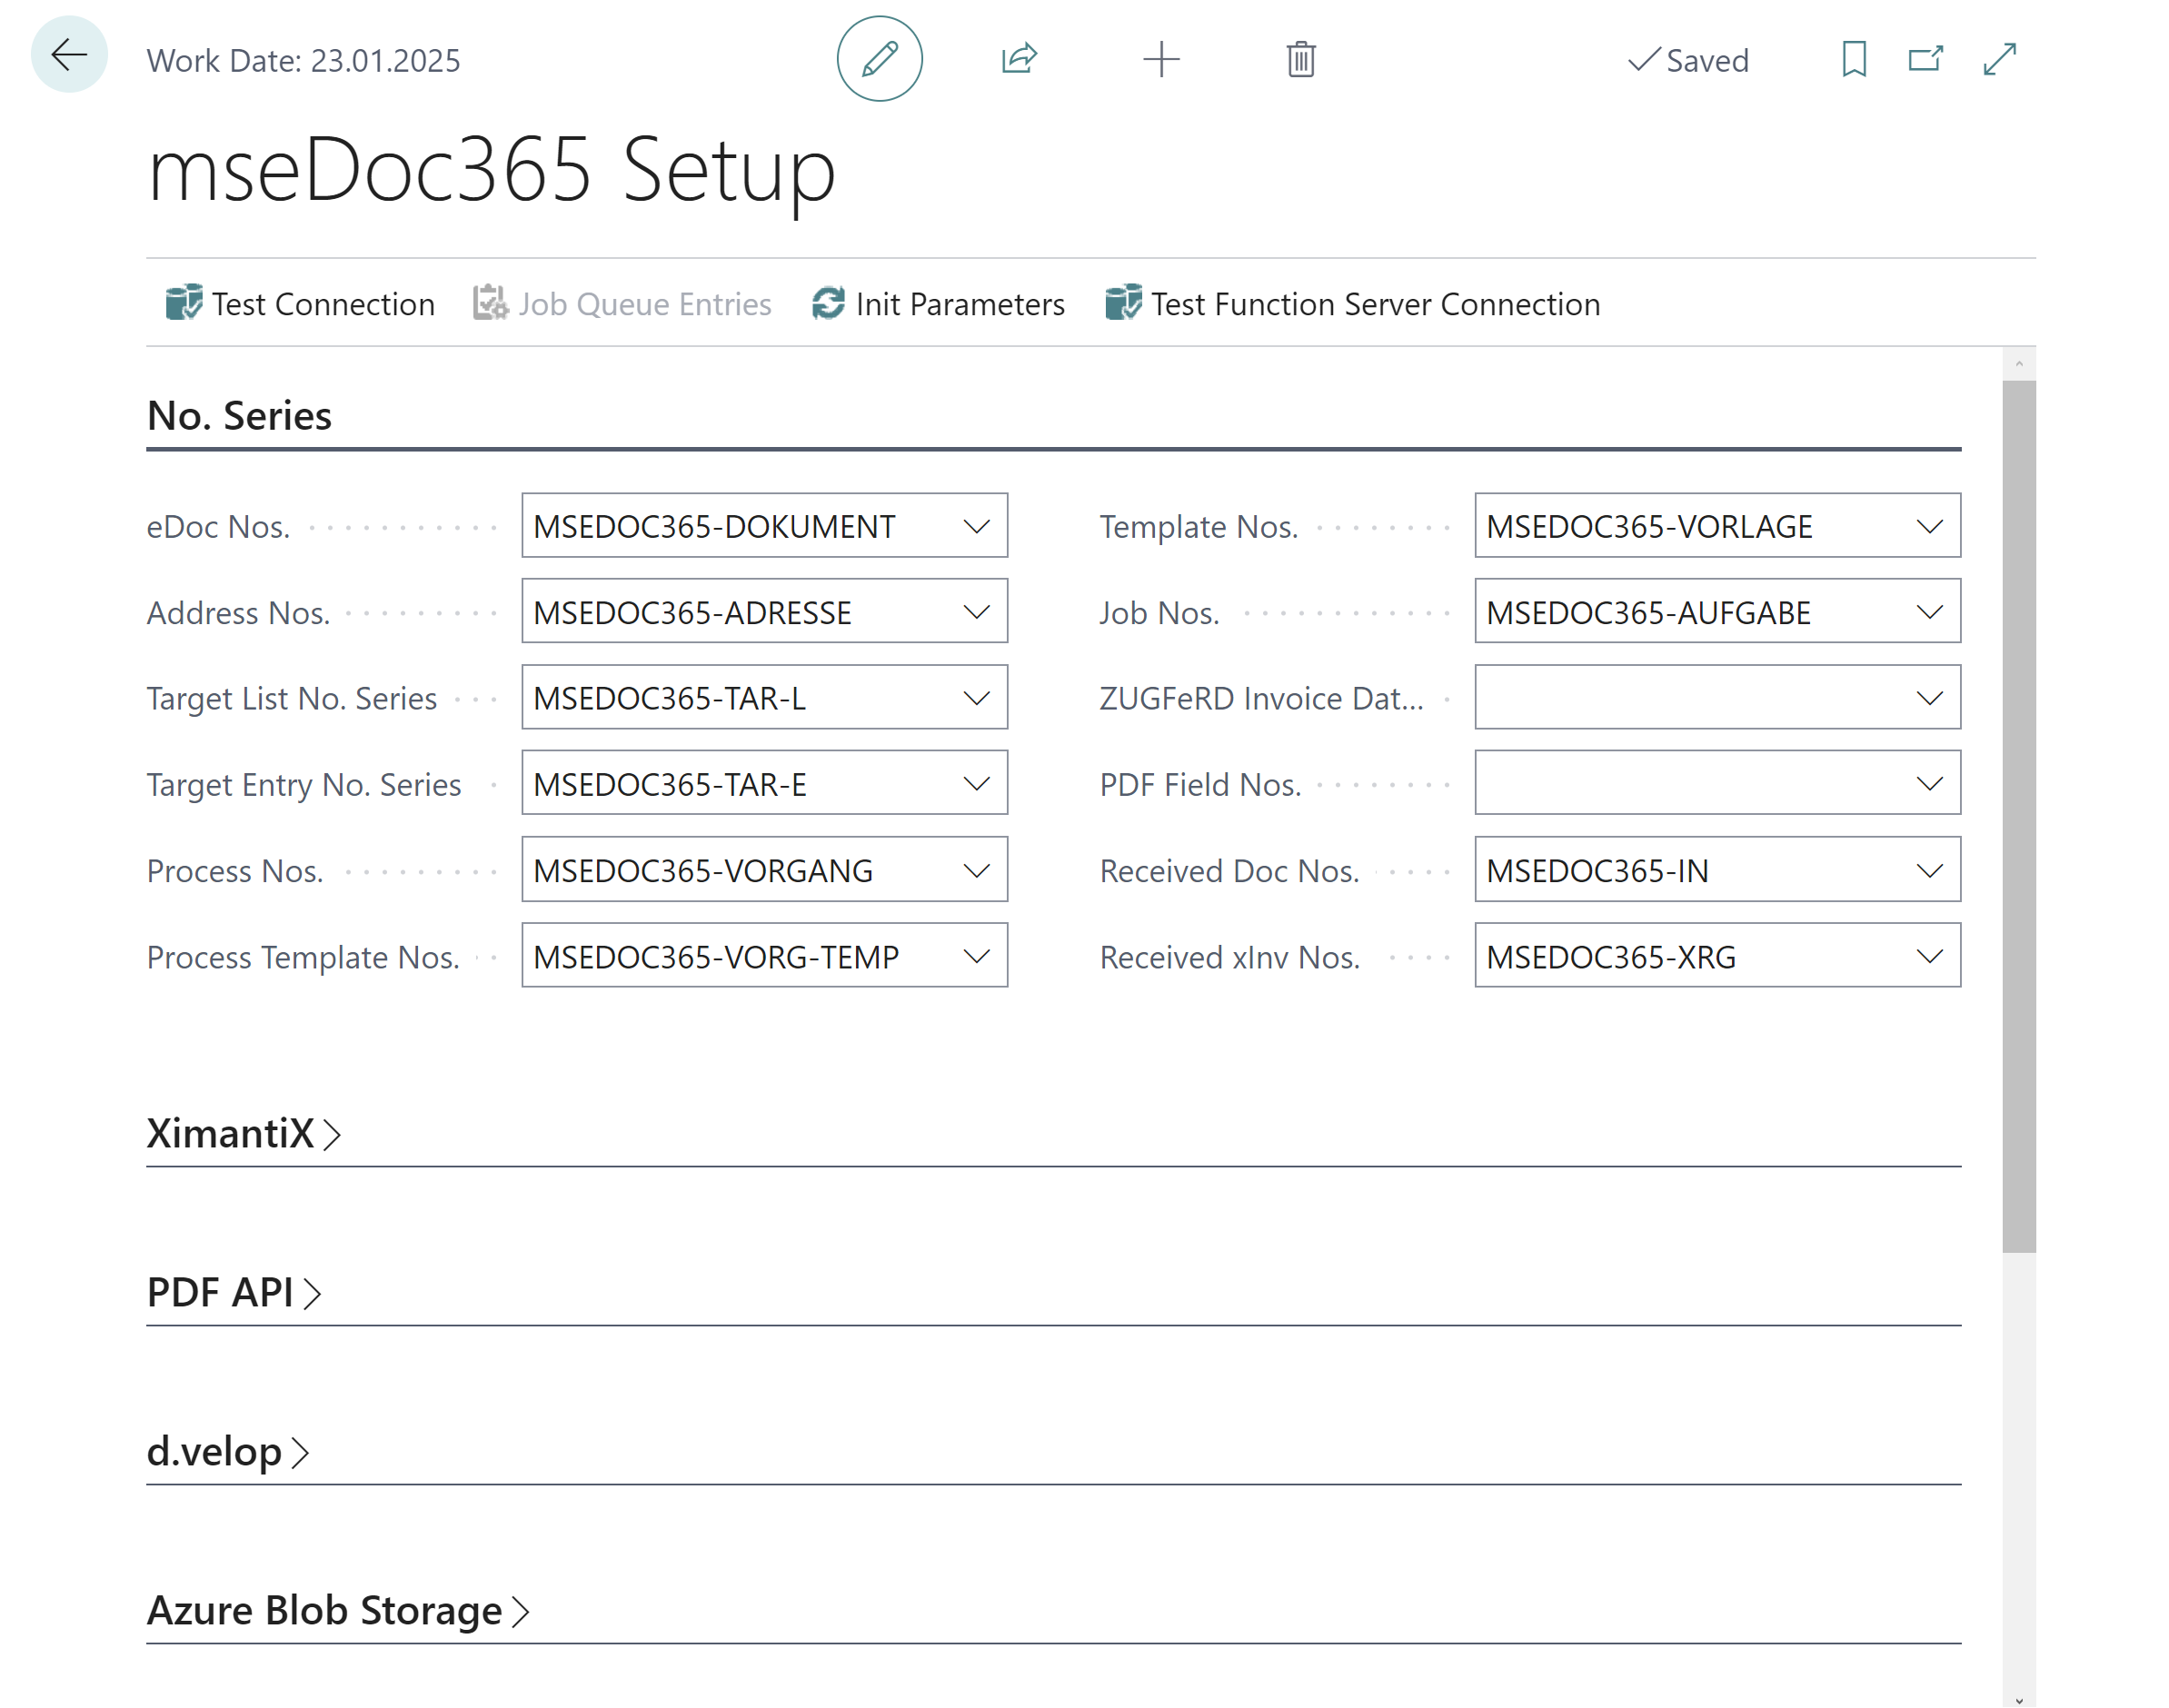Click MSEDOC365-TAR-E field text
2169x1708 pixels.
point(669,784)
